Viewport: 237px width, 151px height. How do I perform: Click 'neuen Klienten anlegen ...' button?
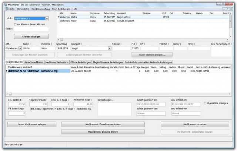pyautogui.click(x=152, y=55)
